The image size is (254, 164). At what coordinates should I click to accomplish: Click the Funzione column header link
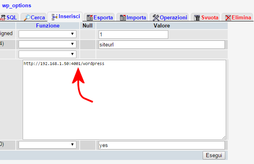point(48,25)
